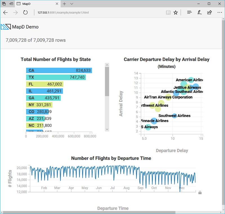Open Reading view book icon

pos(168,12)
